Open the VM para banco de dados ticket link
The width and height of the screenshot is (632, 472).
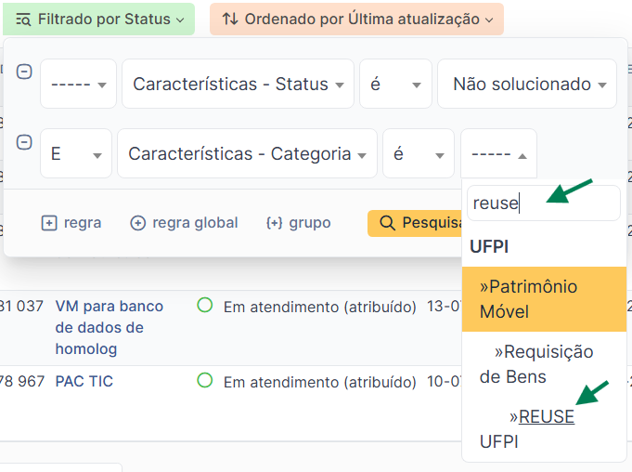[110, 328]
